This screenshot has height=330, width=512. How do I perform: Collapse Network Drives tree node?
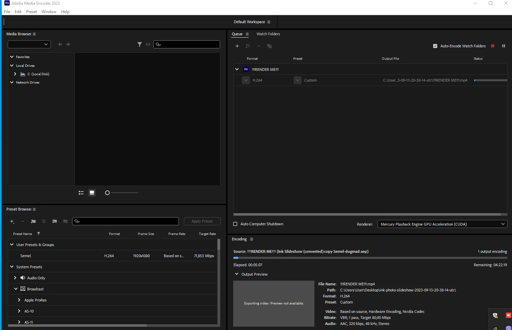coord(12,82)
